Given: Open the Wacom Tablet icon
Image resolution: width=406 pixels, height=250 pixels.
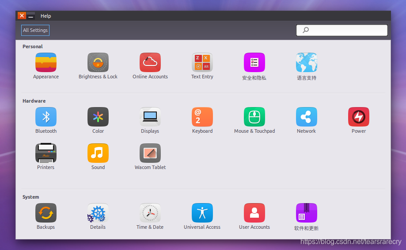Looking at the screenshot, I should coord(150,153).
